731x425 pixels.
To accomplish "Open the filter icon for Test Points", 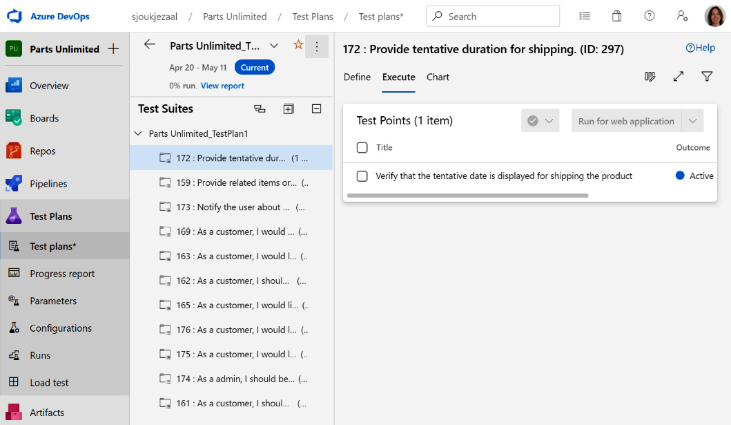I will [707, 77].
